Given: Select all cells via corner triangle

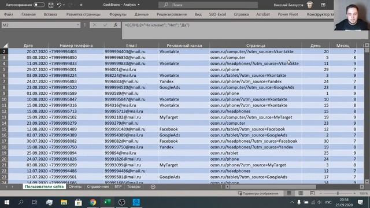Looking at the screenshot, I should pyautogui.click(x=5, y=45).
